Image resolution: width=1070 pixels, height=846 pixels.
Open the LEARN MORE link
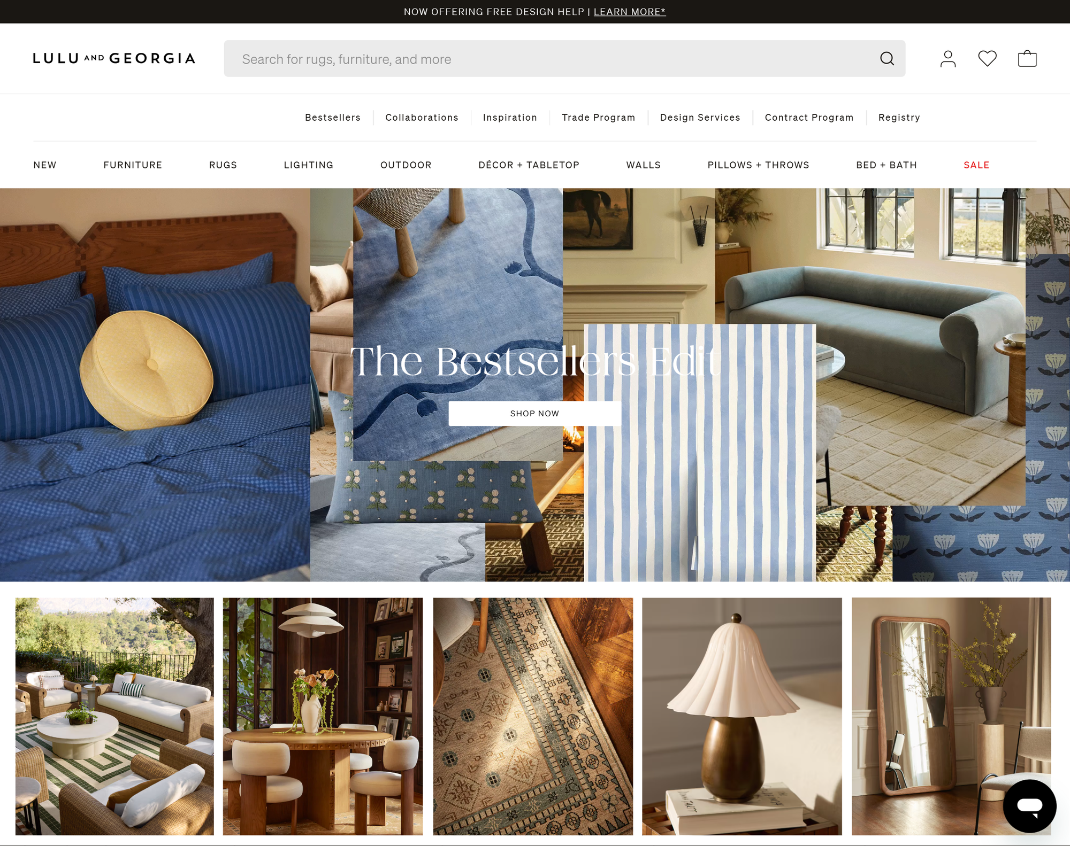tap(630, 11)
